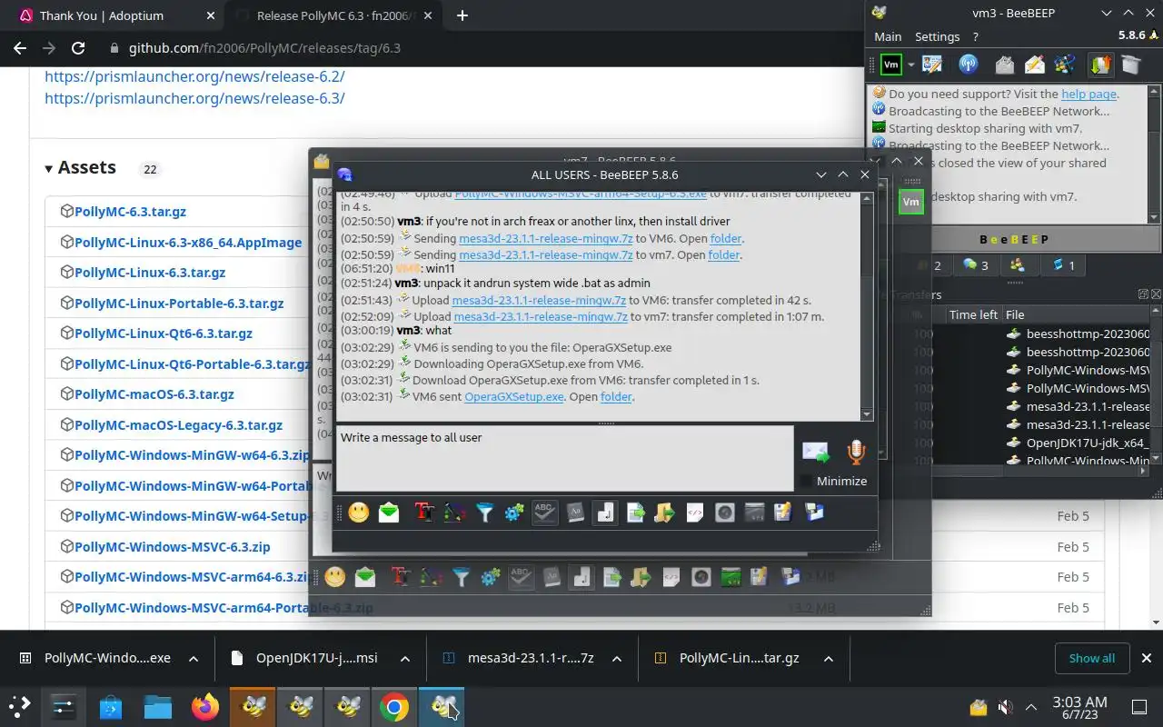Download PollyMC-Windows-MSVC-6.3.zip asset
Viewport: 1163px width, 727px height.
point(172,546)
